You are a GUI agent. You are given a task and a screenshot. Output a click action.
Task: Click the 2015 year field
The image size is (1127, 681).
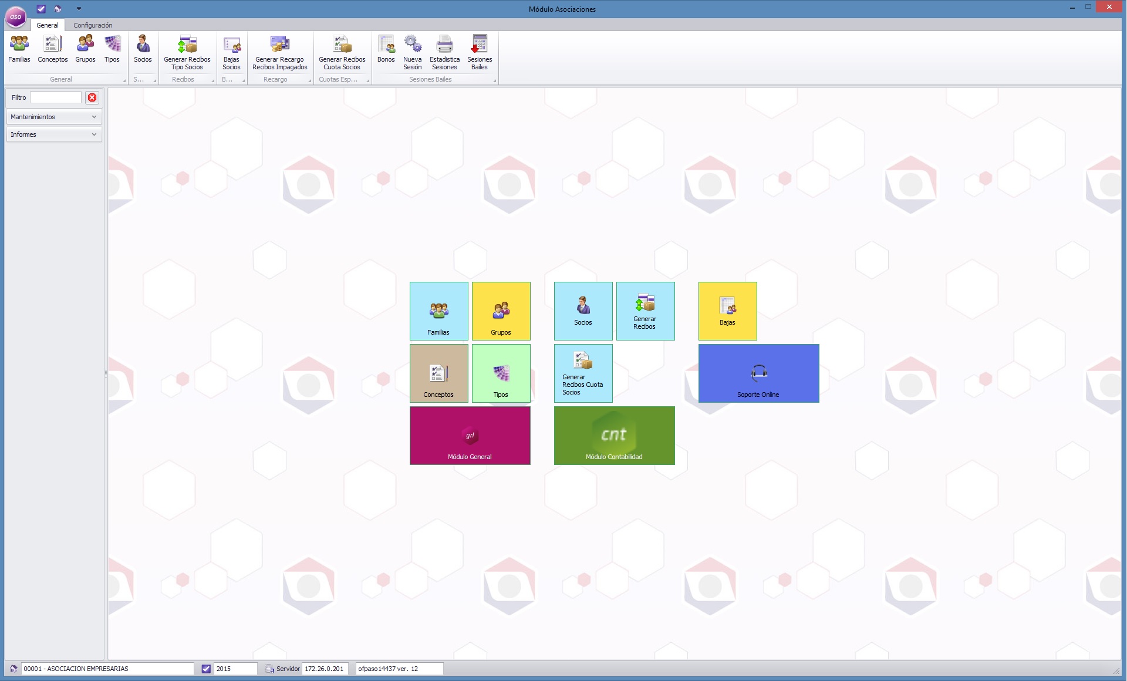tap(235, 669)
